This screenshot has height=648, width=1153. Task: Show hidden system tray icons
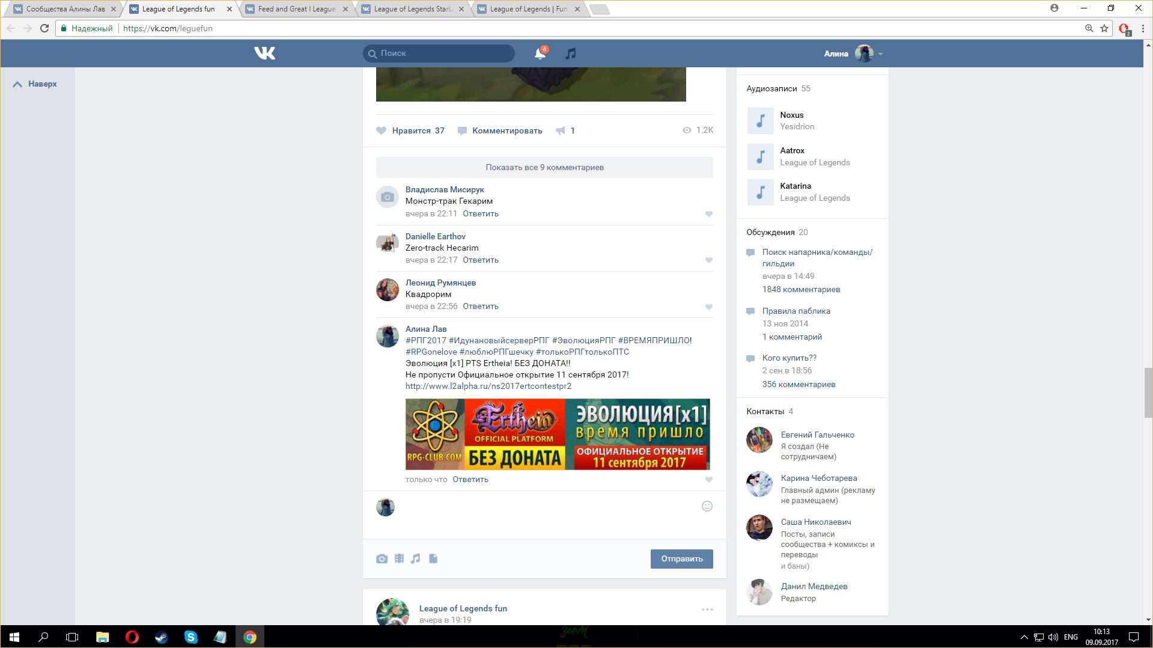1024,637
